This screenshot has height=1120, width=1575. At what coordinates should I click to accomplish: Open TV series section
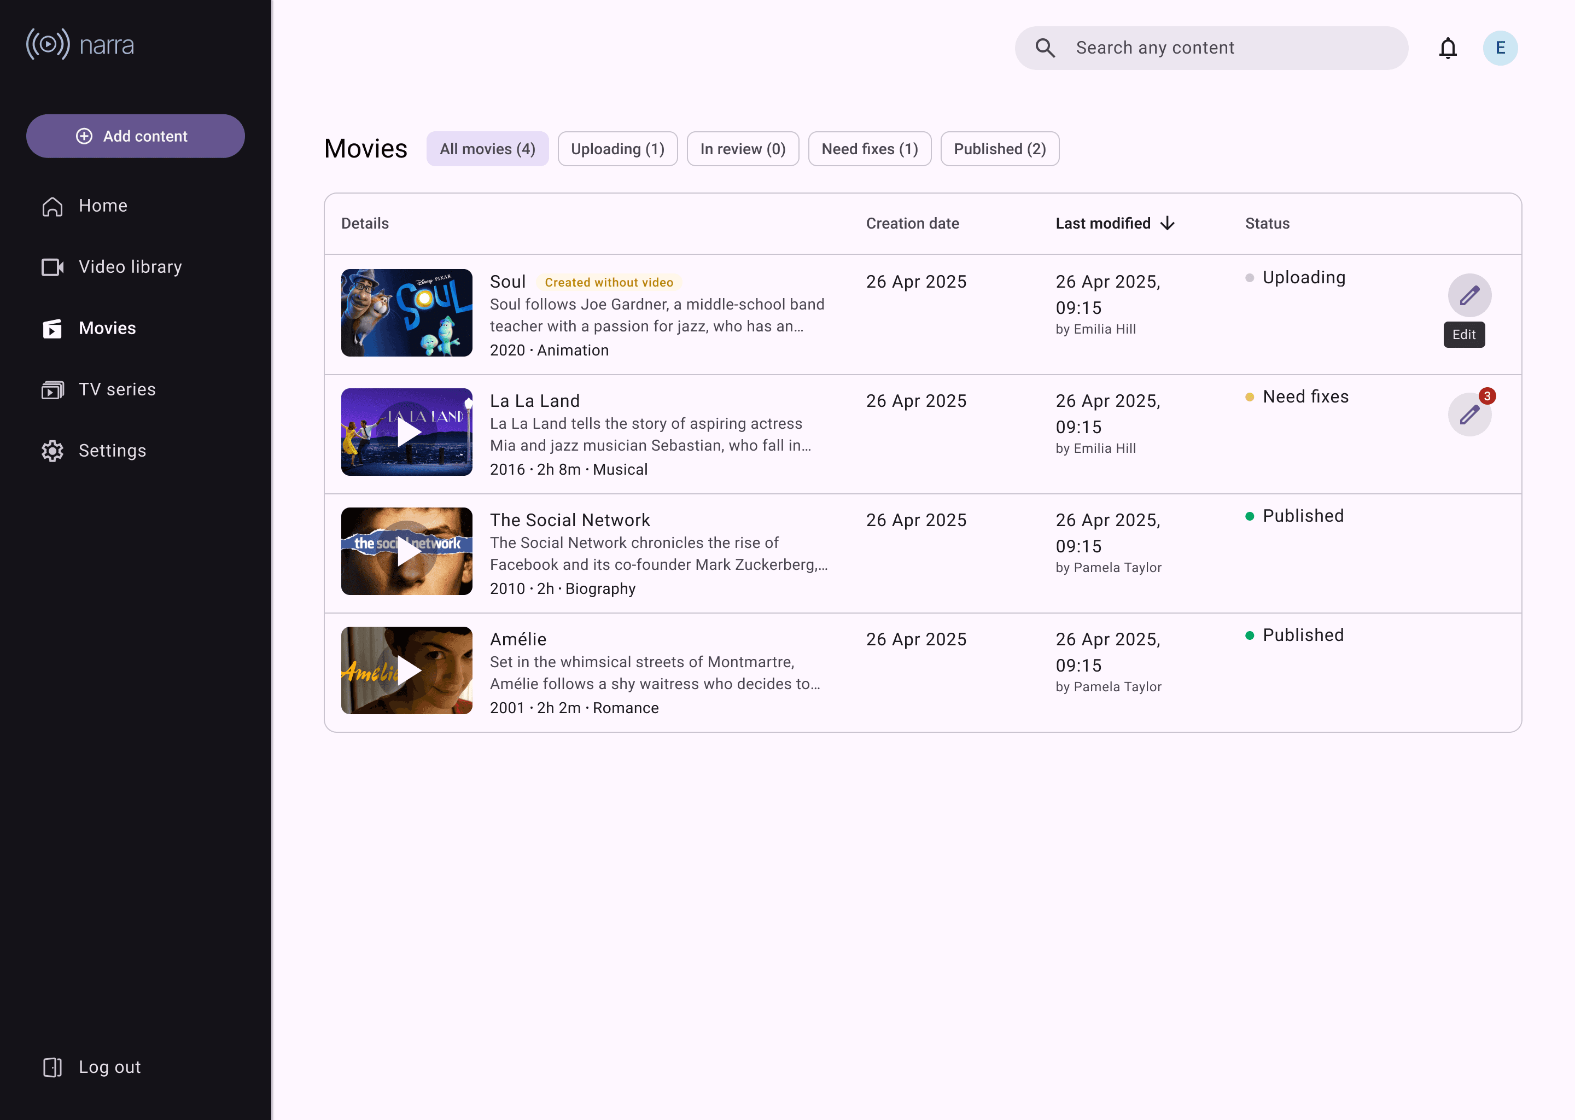tap(98, 390)
